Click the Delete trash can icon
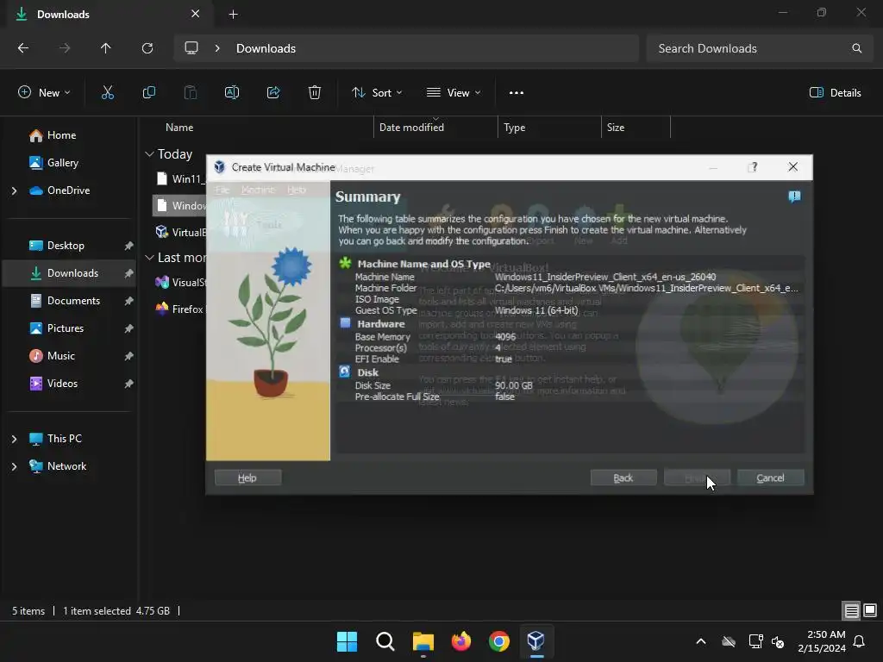Screen dimensions: 883x662 315,93
